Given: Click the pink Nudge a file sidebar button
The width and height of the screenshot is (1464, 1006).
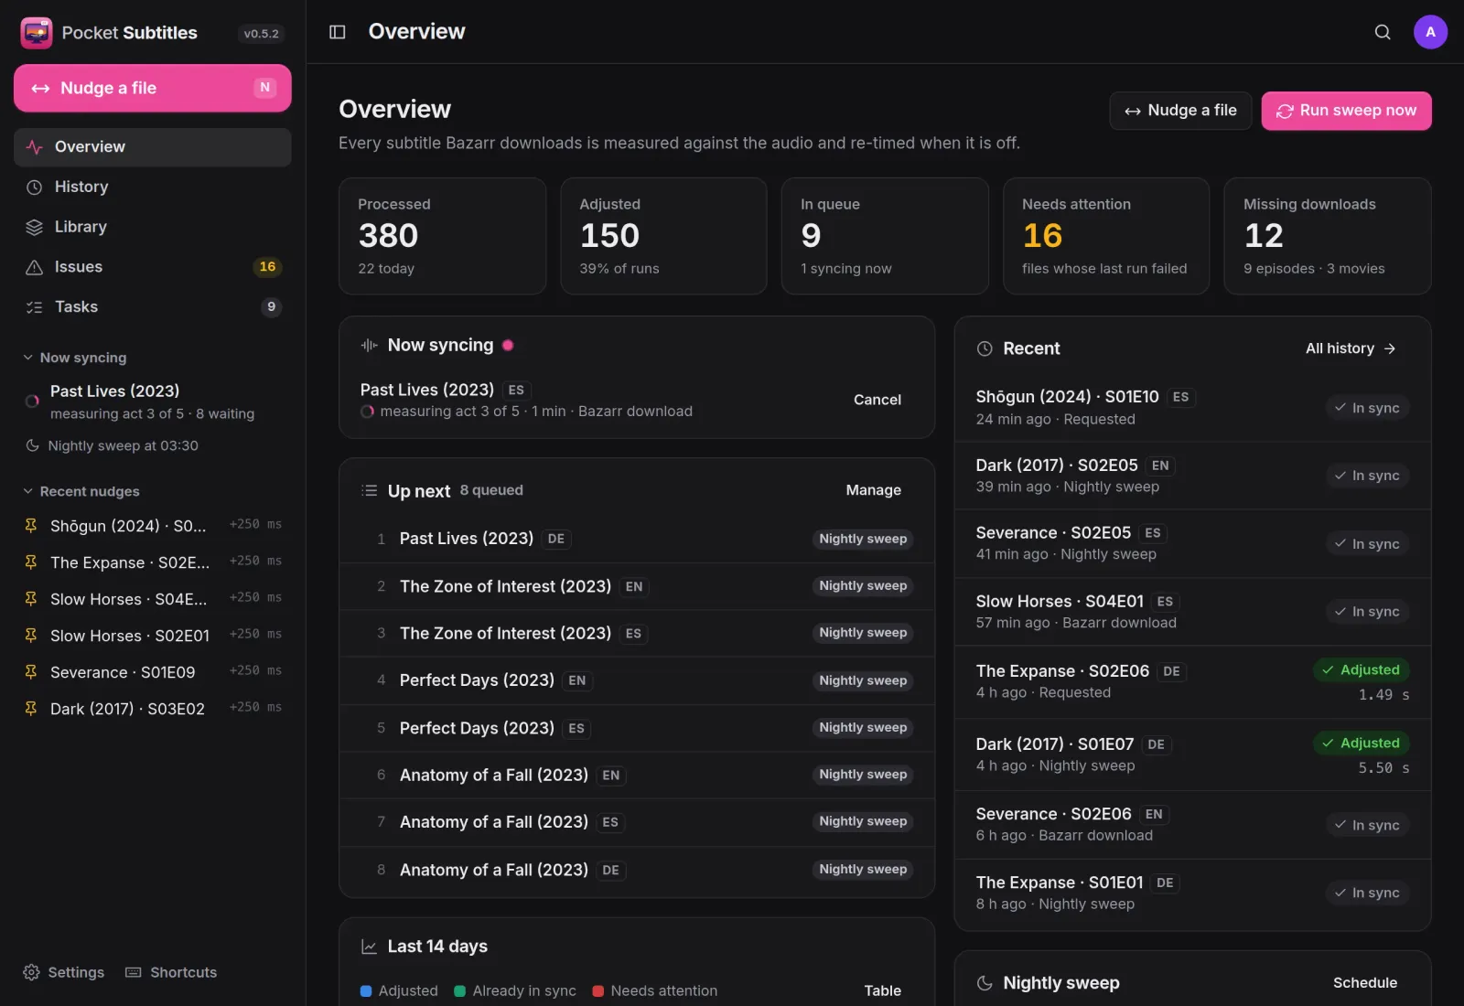Looking at the screenshot, I should (x=153, y=88).
